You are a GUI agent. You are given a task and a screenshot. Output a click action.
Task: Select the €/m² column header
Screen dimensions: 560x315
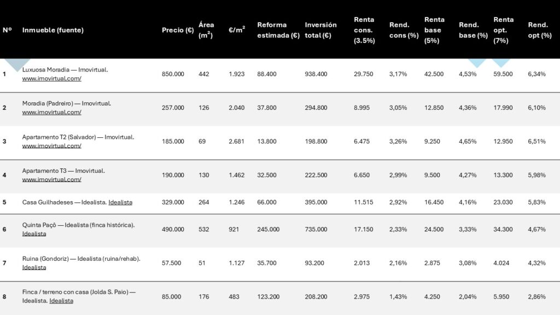pyautogui.click(x=237, y=30)
